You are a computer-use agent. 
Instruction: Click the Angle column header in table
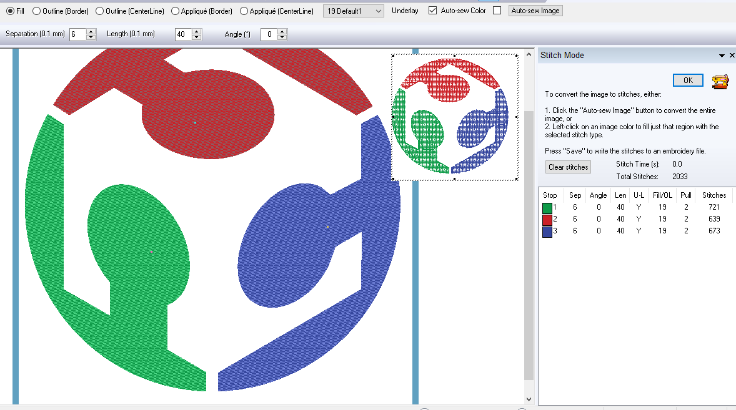click(x=598, y=195)
